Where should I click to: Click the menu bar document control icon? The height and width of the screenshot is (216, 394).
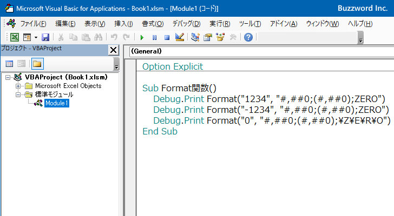point(11,24)
